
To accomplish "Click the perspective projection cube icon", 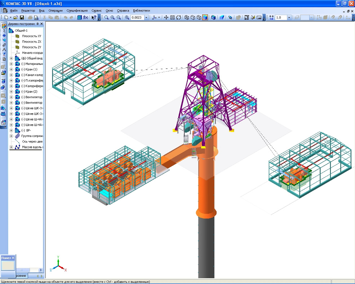I will [x=222, y=17].
